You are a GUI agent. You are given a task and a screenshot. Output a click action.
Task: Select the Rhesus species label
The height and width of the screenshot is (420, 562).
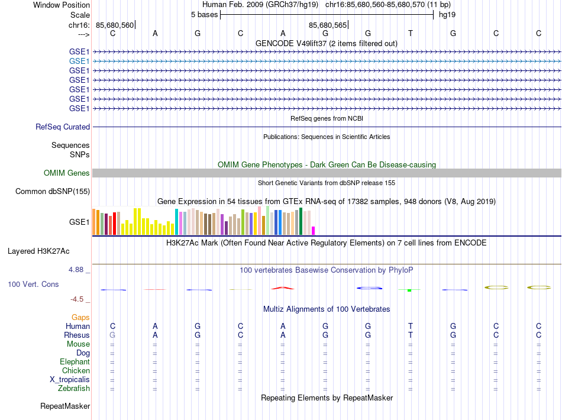[x=77, y=335]
